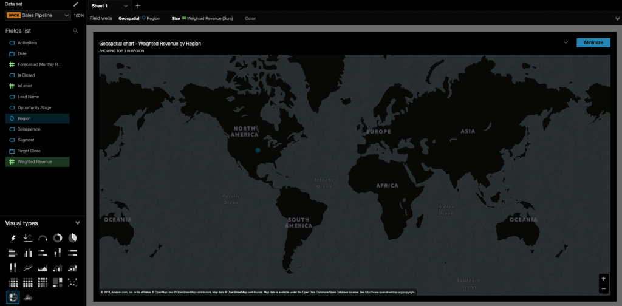This screenshot has width=622, height=306.
Task: Select the donut chart visual type
Action: (x=58, y=238)
